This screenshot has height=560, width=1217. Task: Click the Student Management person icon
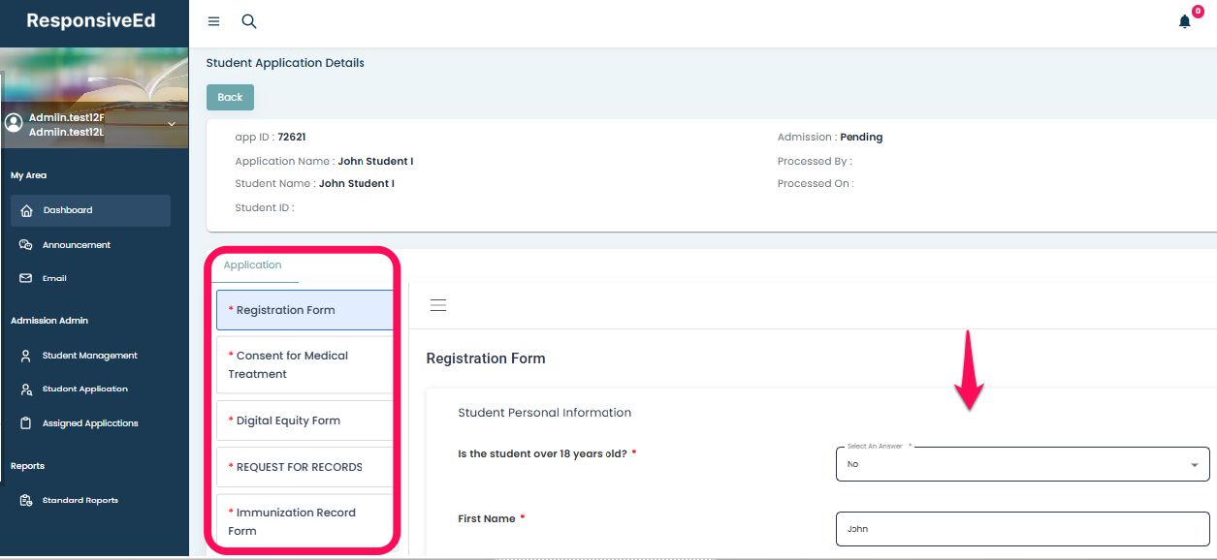pos(26,356)
